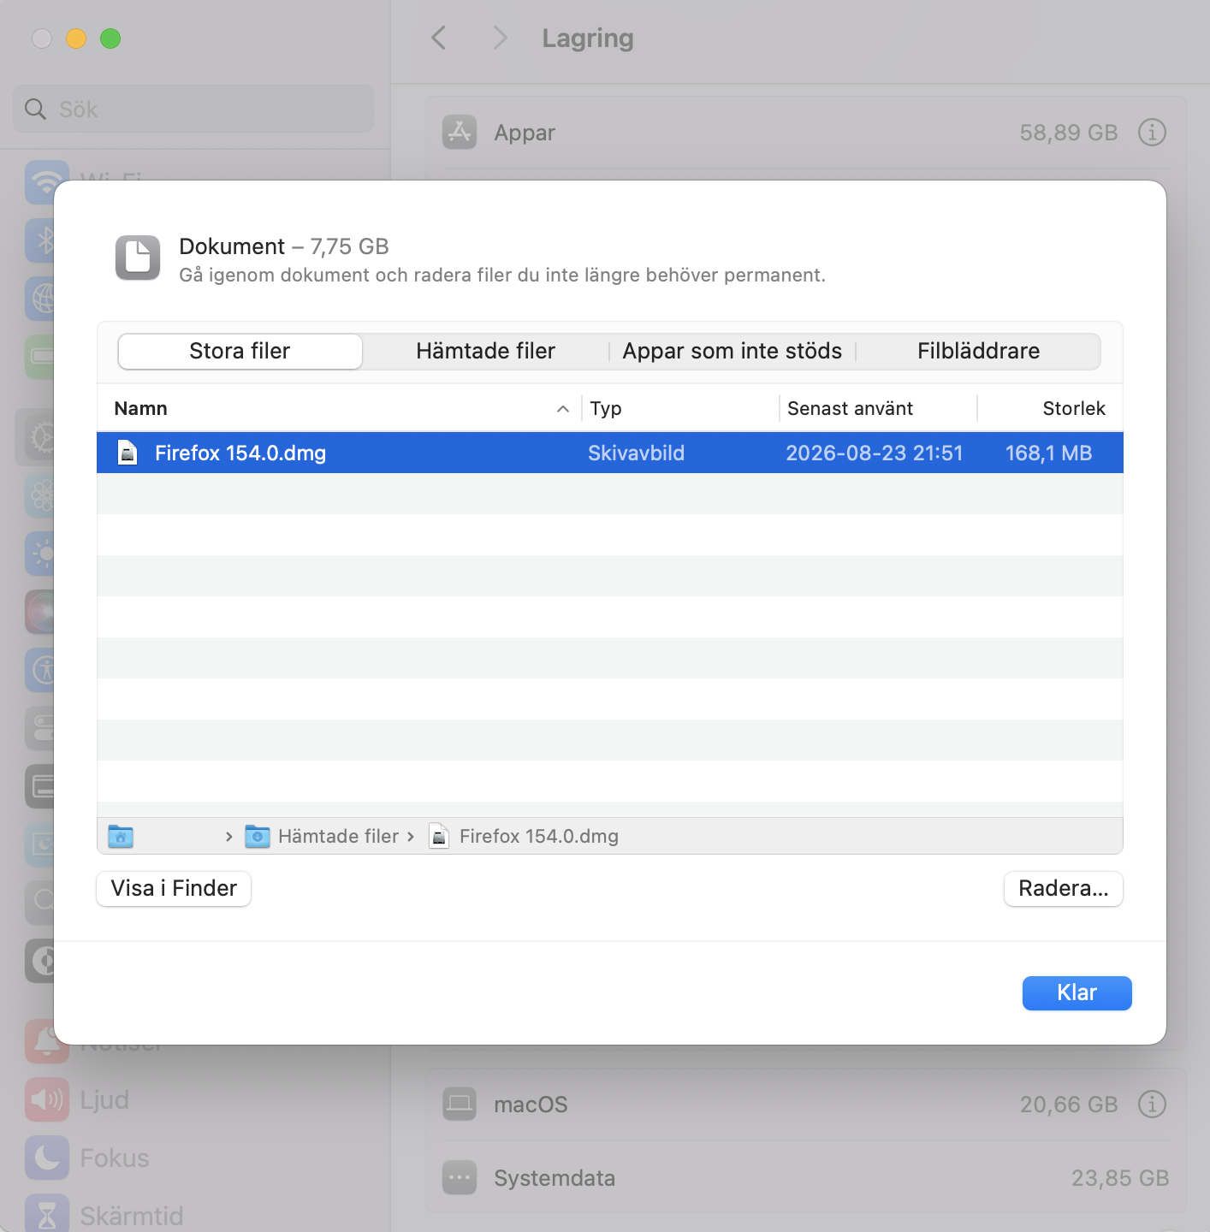Switch to the Hämtade filer tab
Viewport: 1210px width, 1232px height.
pyautogui.click(x=485, y=351)
